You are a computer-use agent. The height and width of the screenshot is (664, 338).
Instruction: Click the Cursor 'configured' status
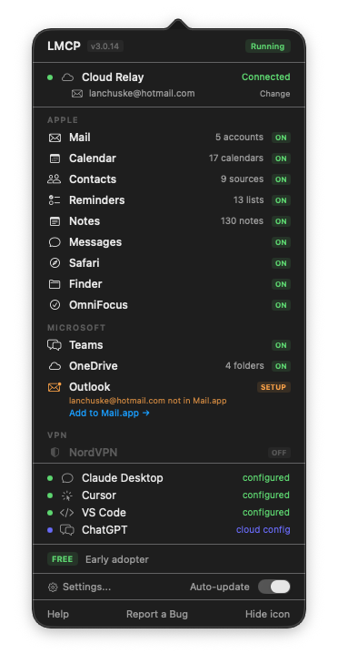[266, 495]
